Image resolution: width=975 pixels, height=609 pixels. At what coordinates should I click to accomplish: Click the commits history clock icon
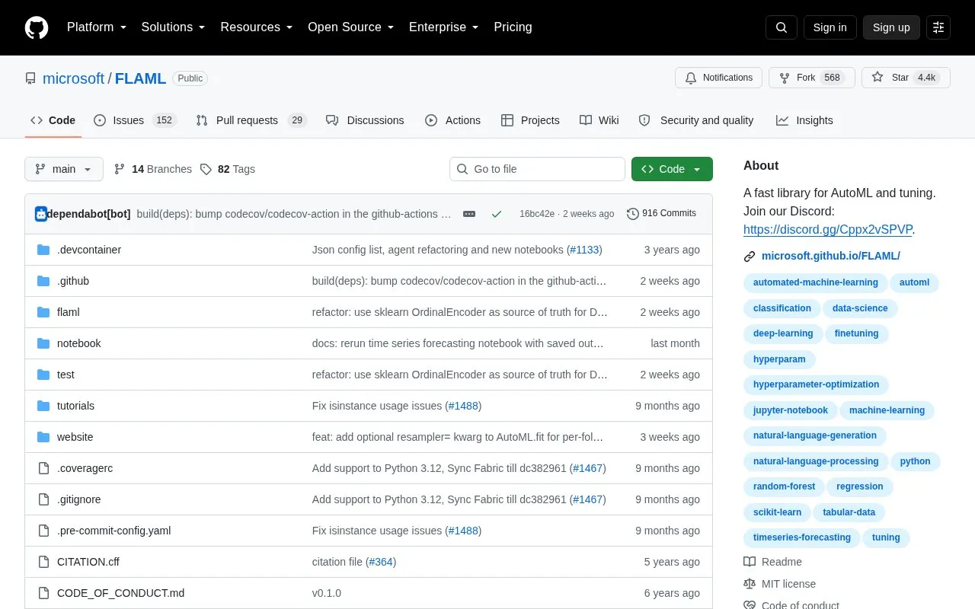[633, 214]
